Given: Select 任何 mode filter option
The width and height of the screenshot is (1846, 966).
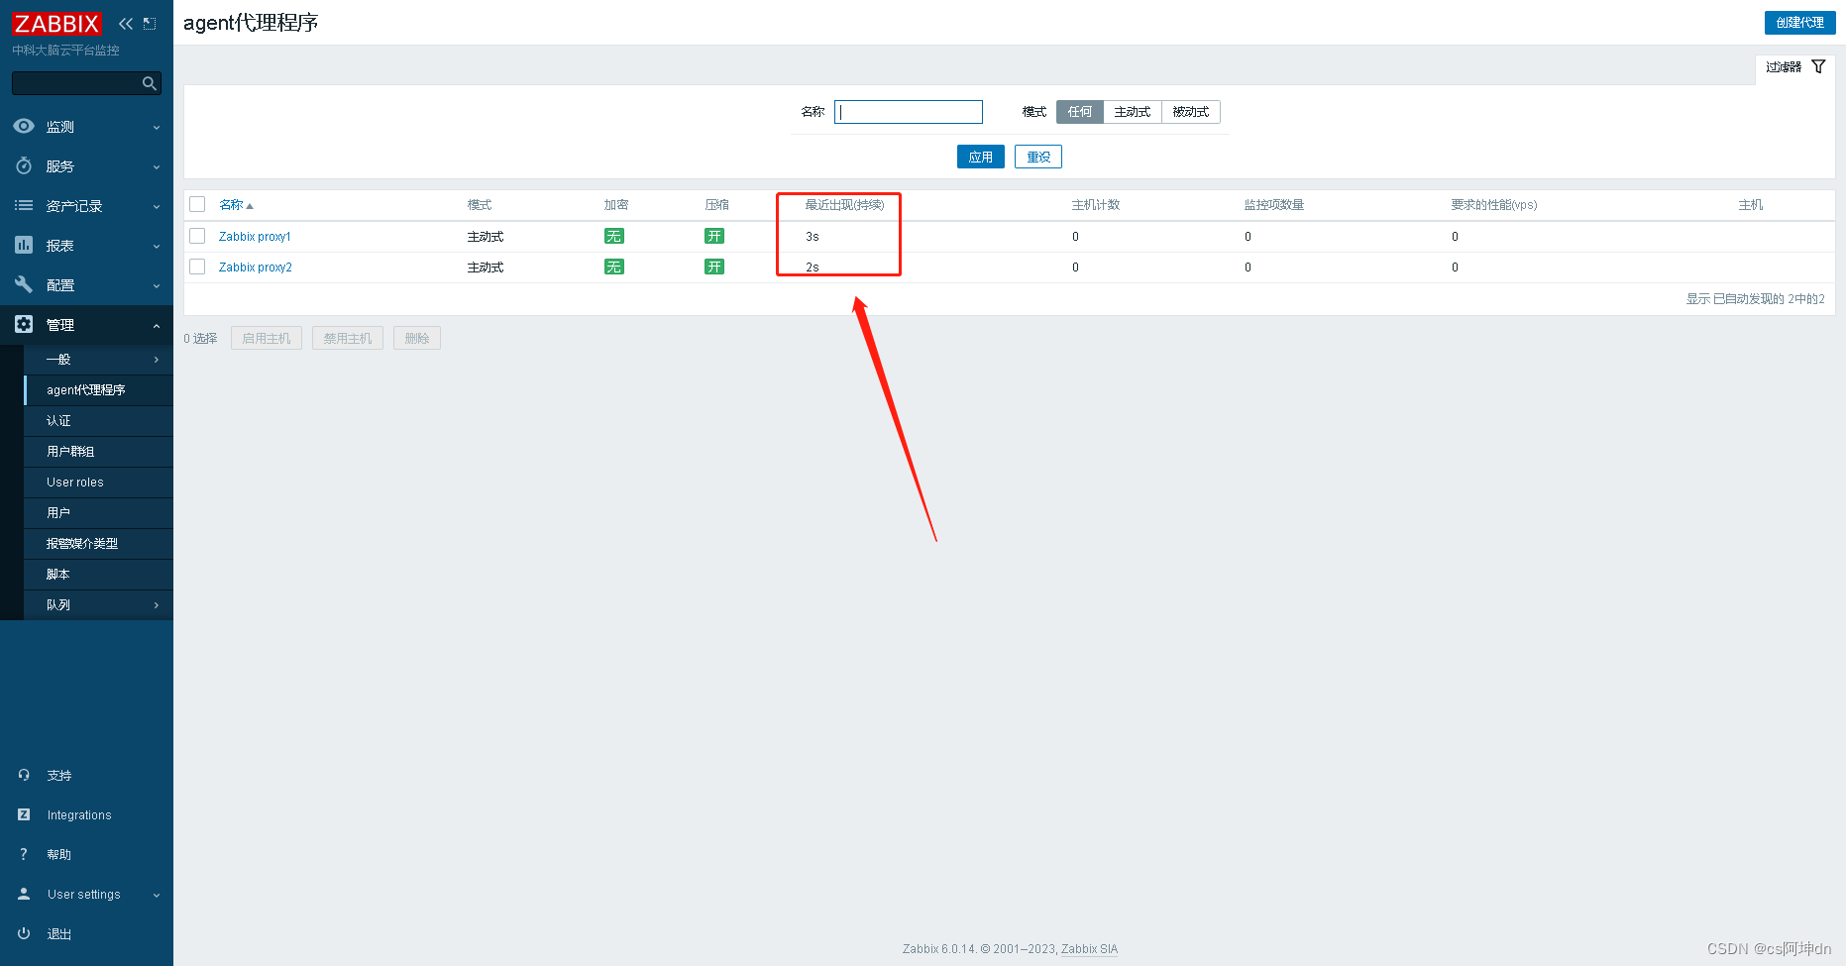Looking at the screenshot, I should click(x=1080, y=112).
